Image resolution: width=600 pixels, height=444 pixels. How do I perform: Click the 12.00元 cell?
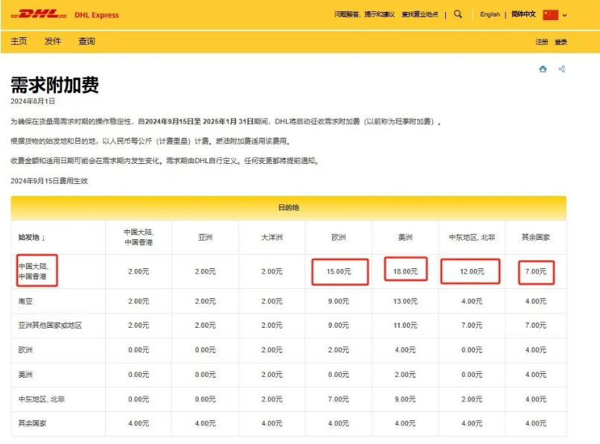tap(472, 272)
